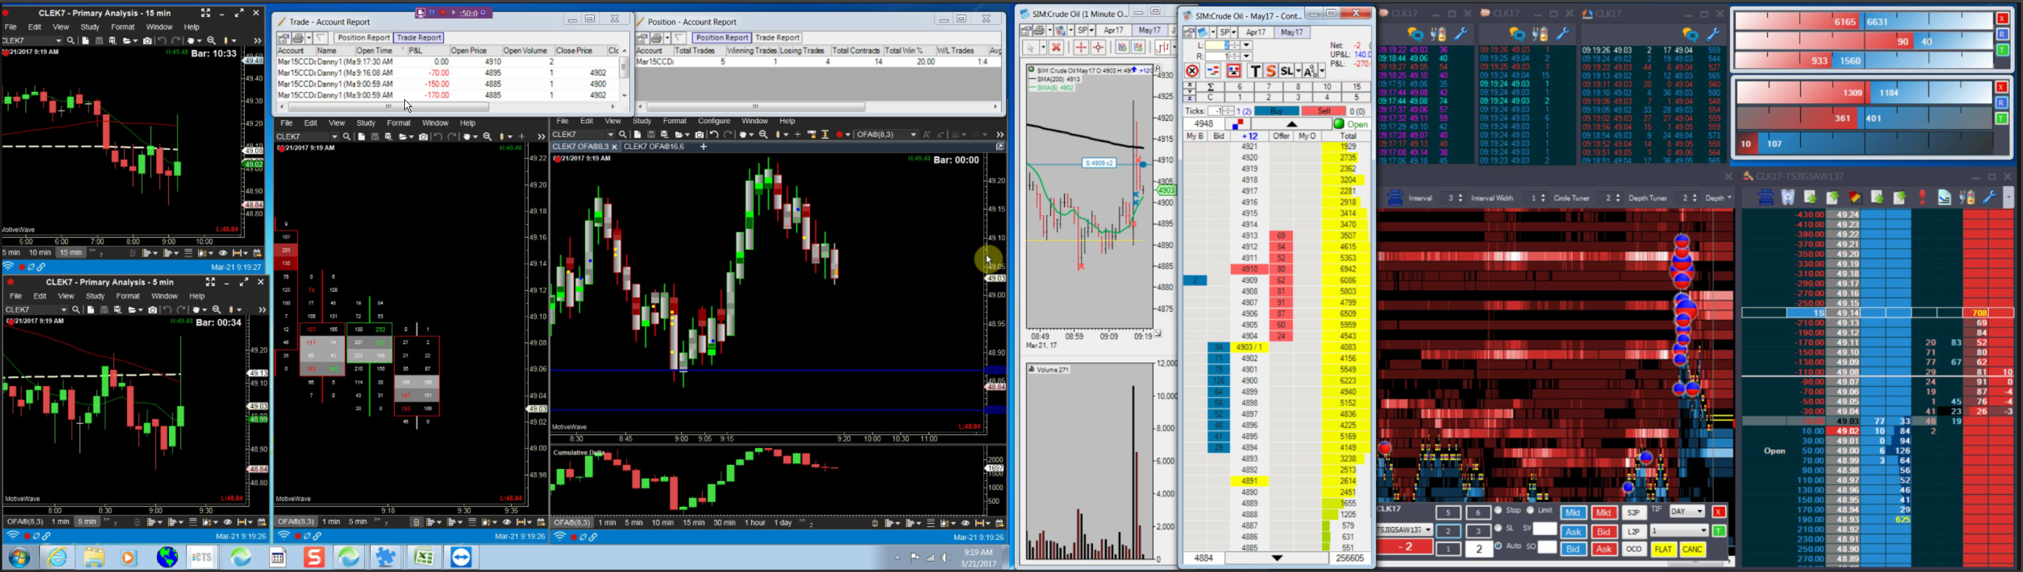The image size is (2023, 572).
Task: Open symbol search in the 15 min chart toolbar
Action: coord(72,41)
